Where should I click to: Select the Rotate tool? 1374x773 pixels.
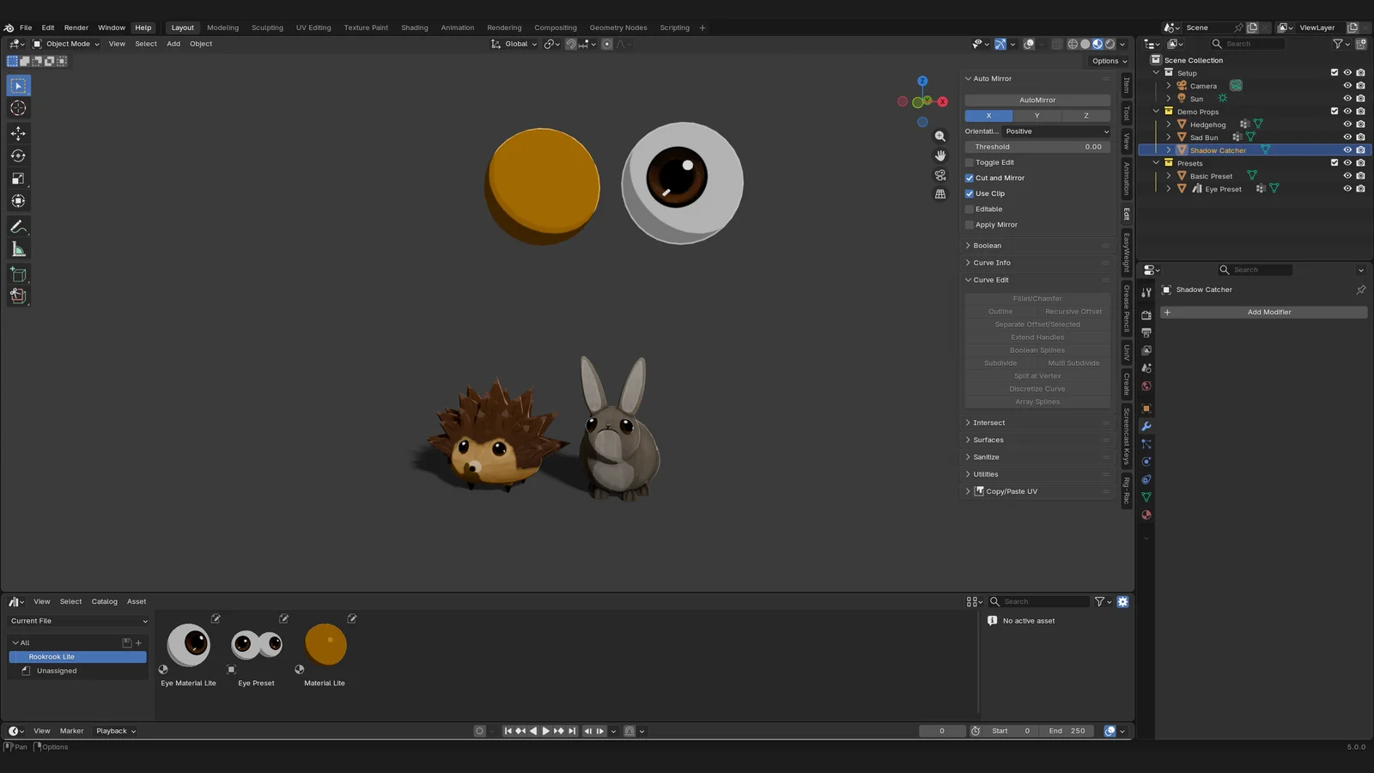18,155
